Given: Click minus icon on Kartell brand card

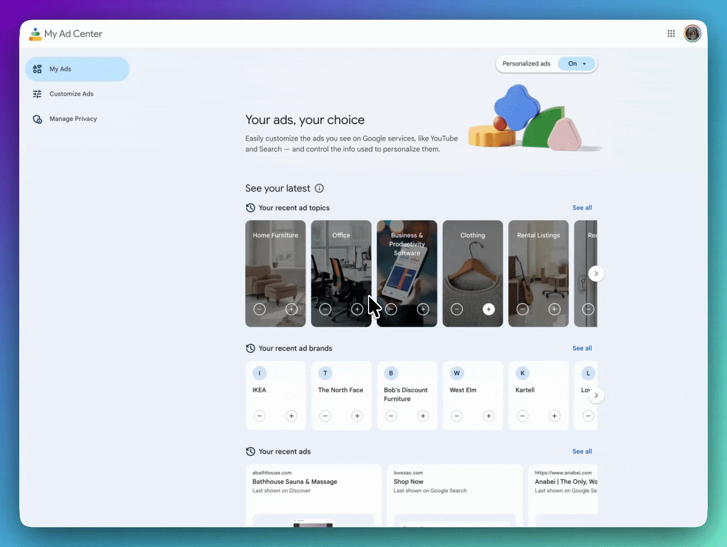Looking at the screenshot, I should point(522,416).
